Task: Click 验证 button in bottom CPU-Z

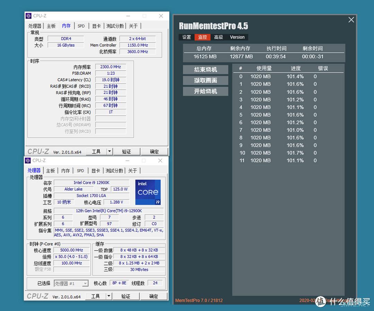Action: (x=126, y=296)
